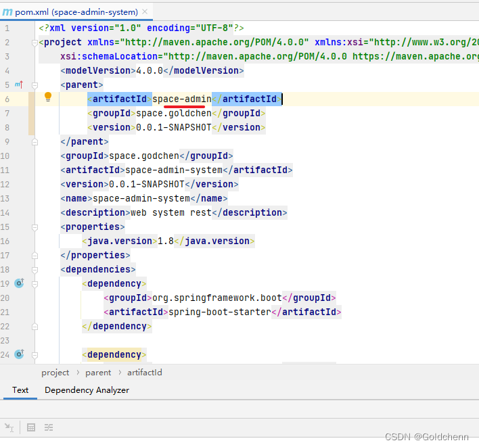Select the pom.xml (space-admin-system) editor tab
479x447 pixels.
pyautogui.click(x=76, y=12)
